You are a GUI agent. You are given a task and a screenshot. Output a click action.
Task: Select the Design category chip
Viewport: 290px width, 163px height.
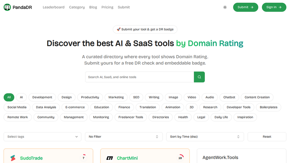(x=66, y=97)
